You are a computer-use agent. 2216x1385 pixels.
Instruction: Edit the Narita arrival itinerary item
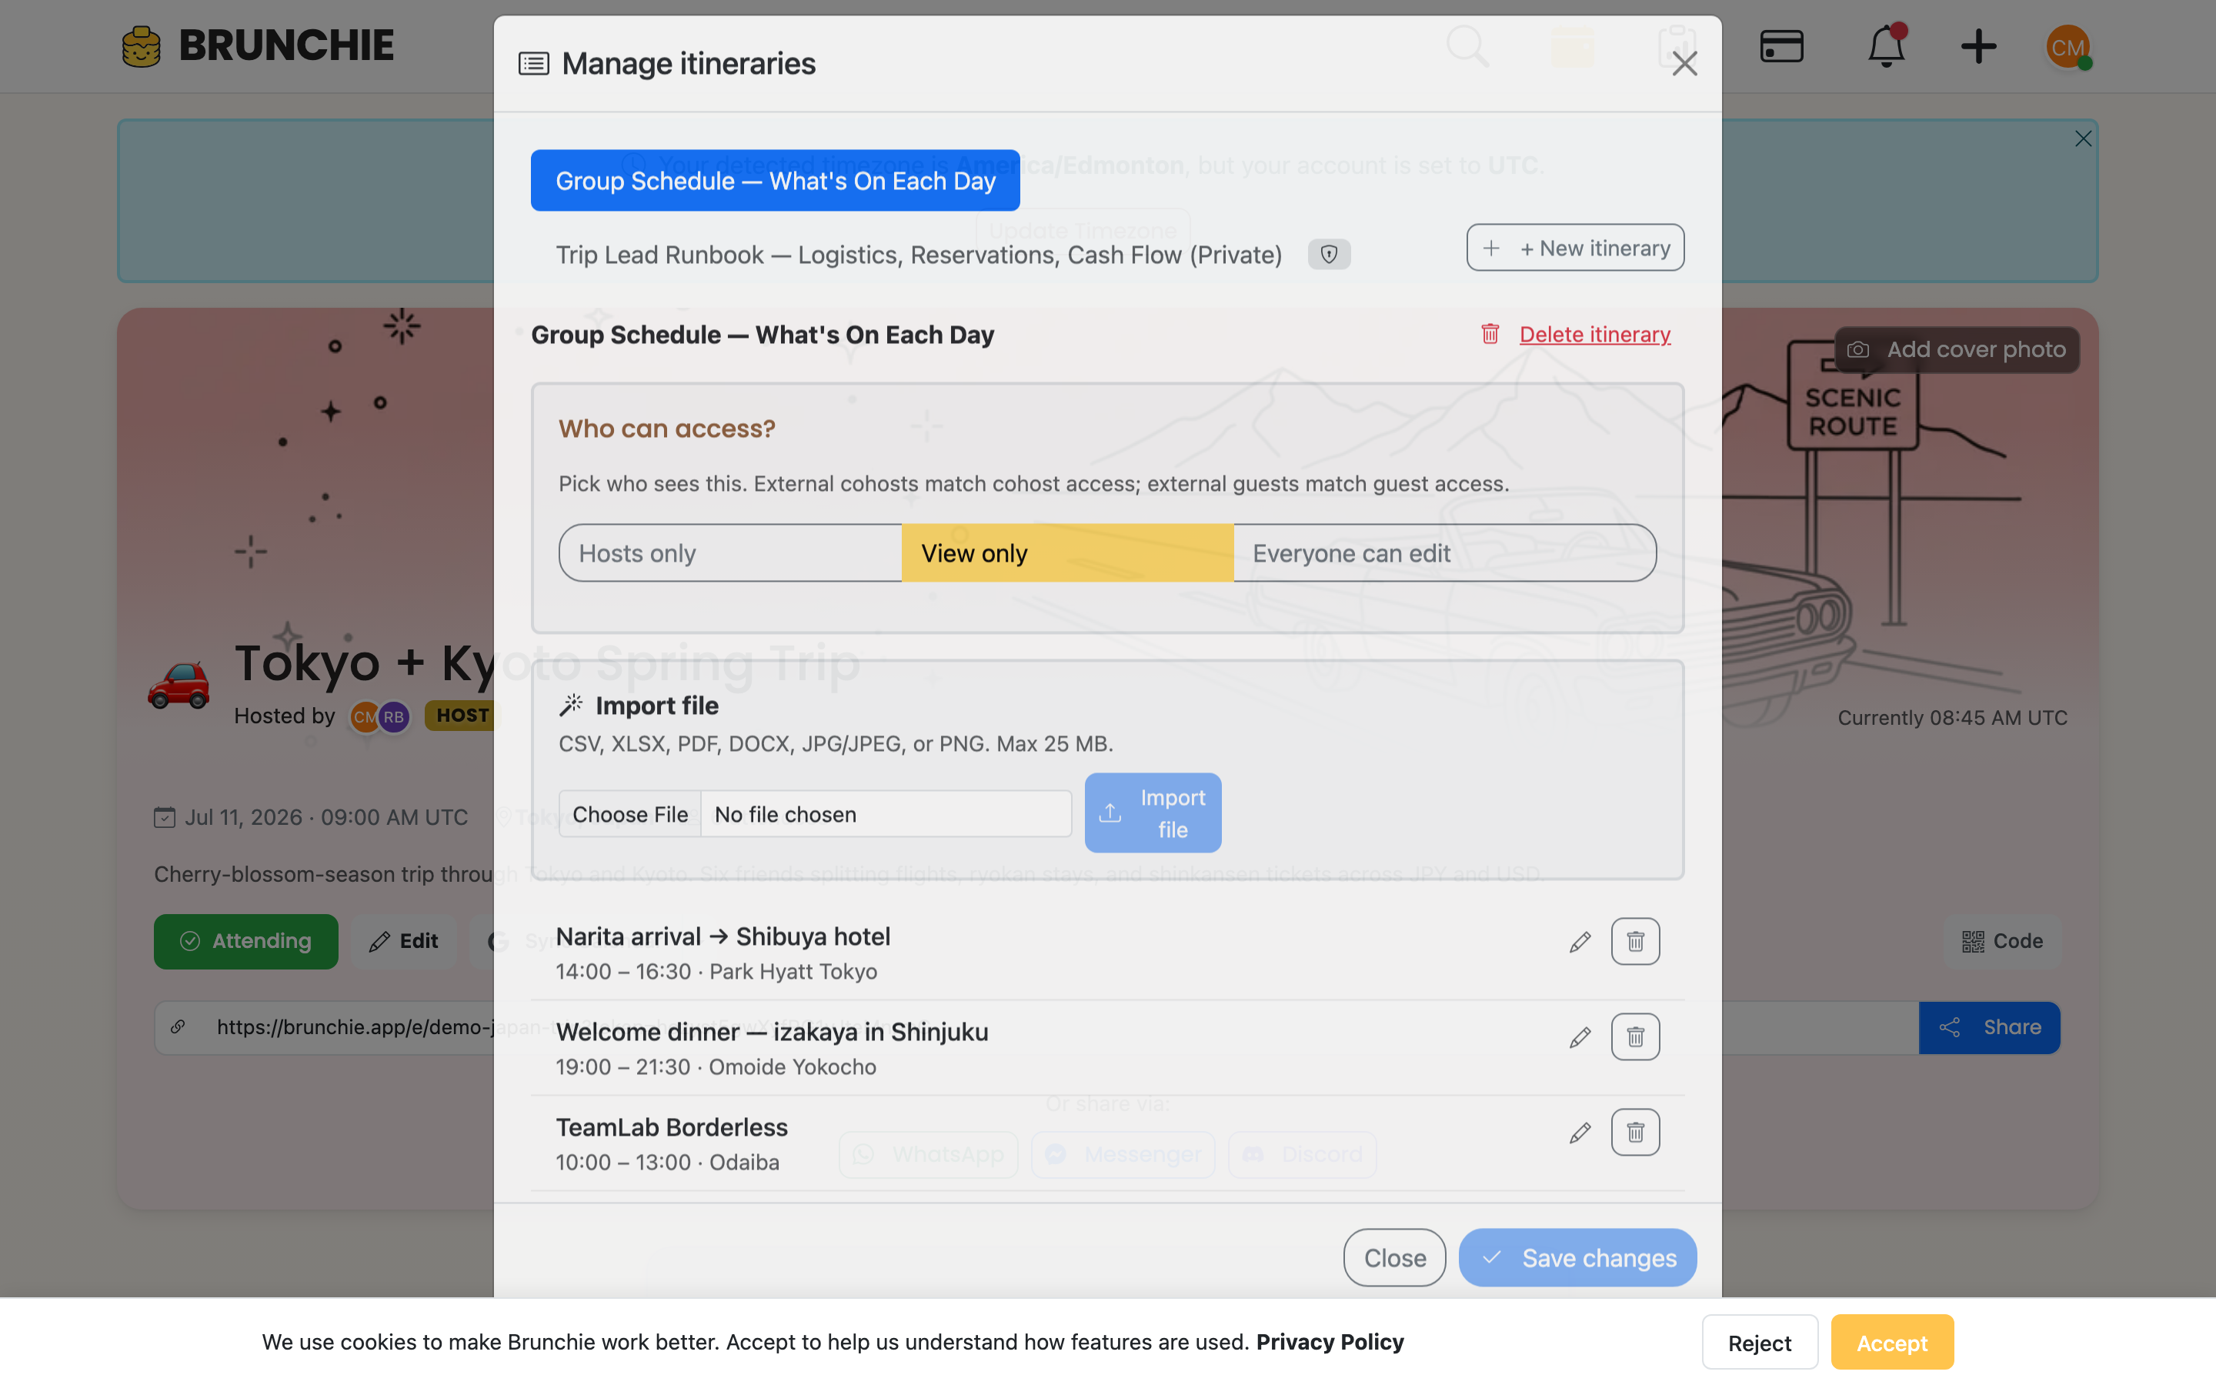tap(1580, 942)
